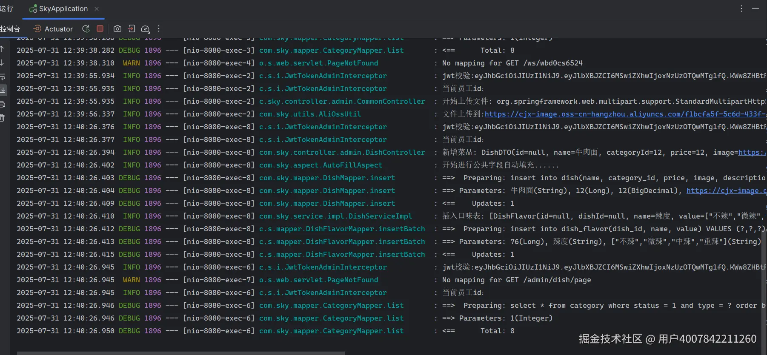Click 'com.sky.aspect.AutoFillAspect' logger name
The height and width of the screenshot is (355, 767).
[x=321, y=165]
